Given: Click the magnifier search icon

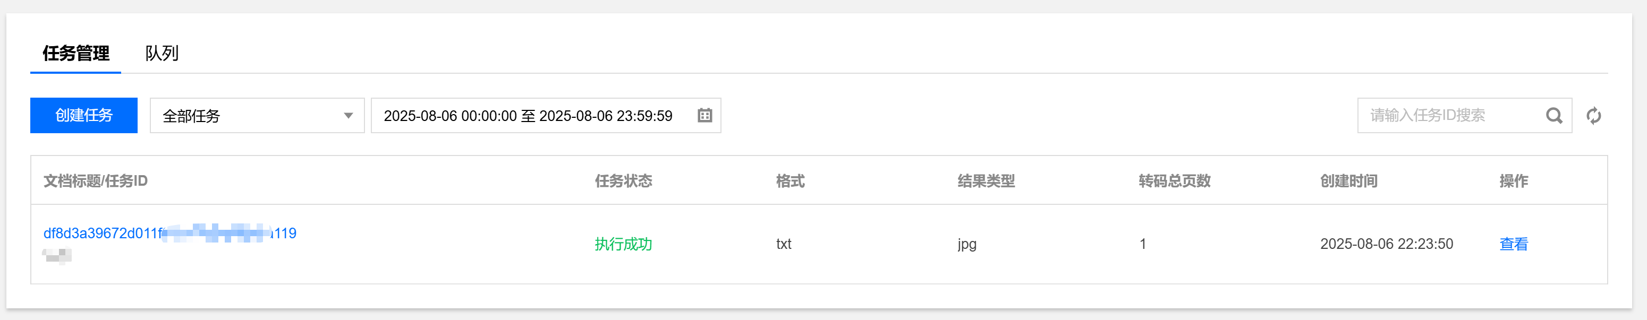Looking at the screenshot, I should coord(1553,116).
